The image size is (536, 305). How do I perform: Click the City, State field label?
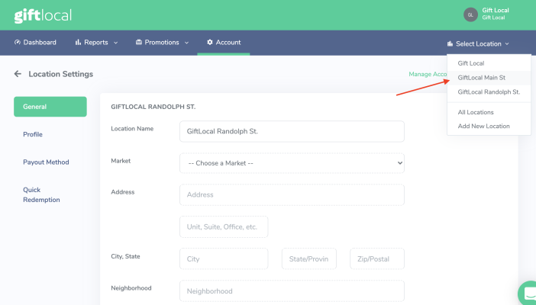pos(125,256)
